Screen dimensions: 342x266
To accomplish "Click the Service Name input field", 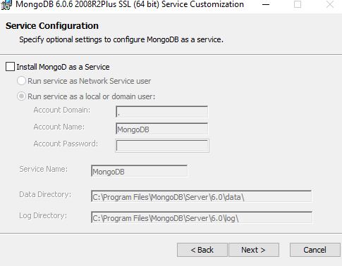I will pyautogui.click(x=140, y=171).
